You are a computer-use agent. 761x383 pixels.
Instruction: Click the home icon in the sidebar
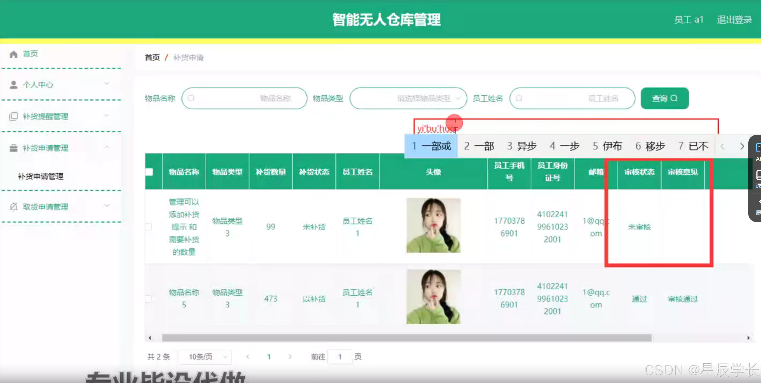[x=13, y=54]
